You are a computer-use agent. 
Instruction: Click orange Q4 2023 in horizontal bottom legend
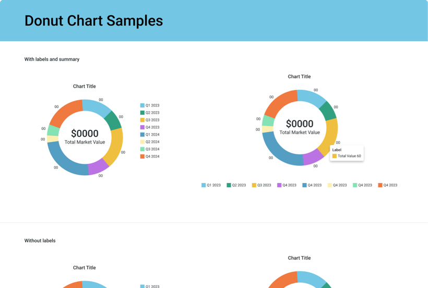(387, 185)
